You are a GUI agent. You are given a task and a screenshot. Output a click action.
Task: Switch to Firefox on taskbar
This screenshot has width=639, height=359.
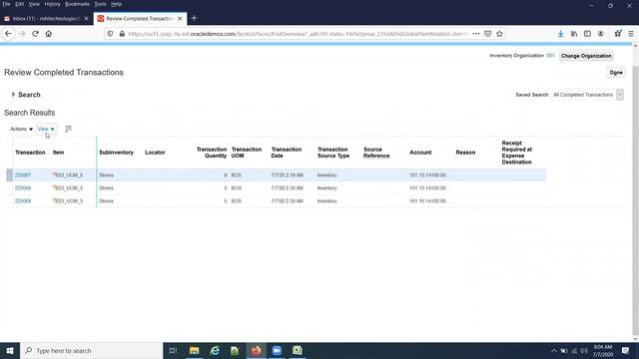tap(256, 350)
